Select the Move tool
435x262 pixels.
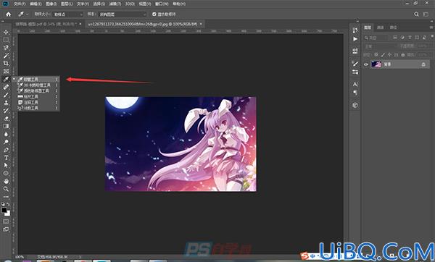point(6,32)
